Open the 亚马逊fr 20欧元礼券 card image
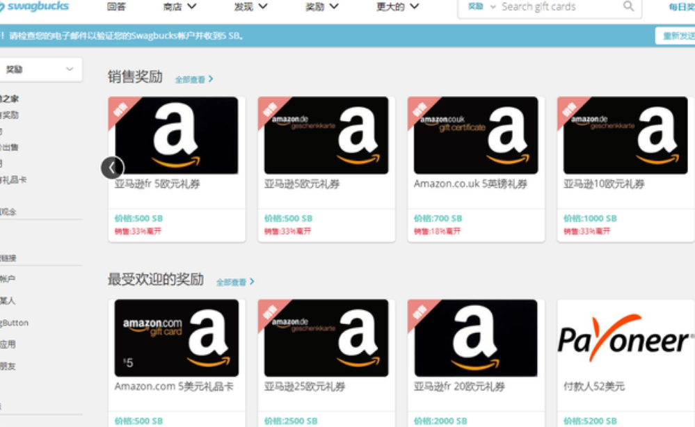The width and height of the screenshot is (695, 427). tap(476, 338)
